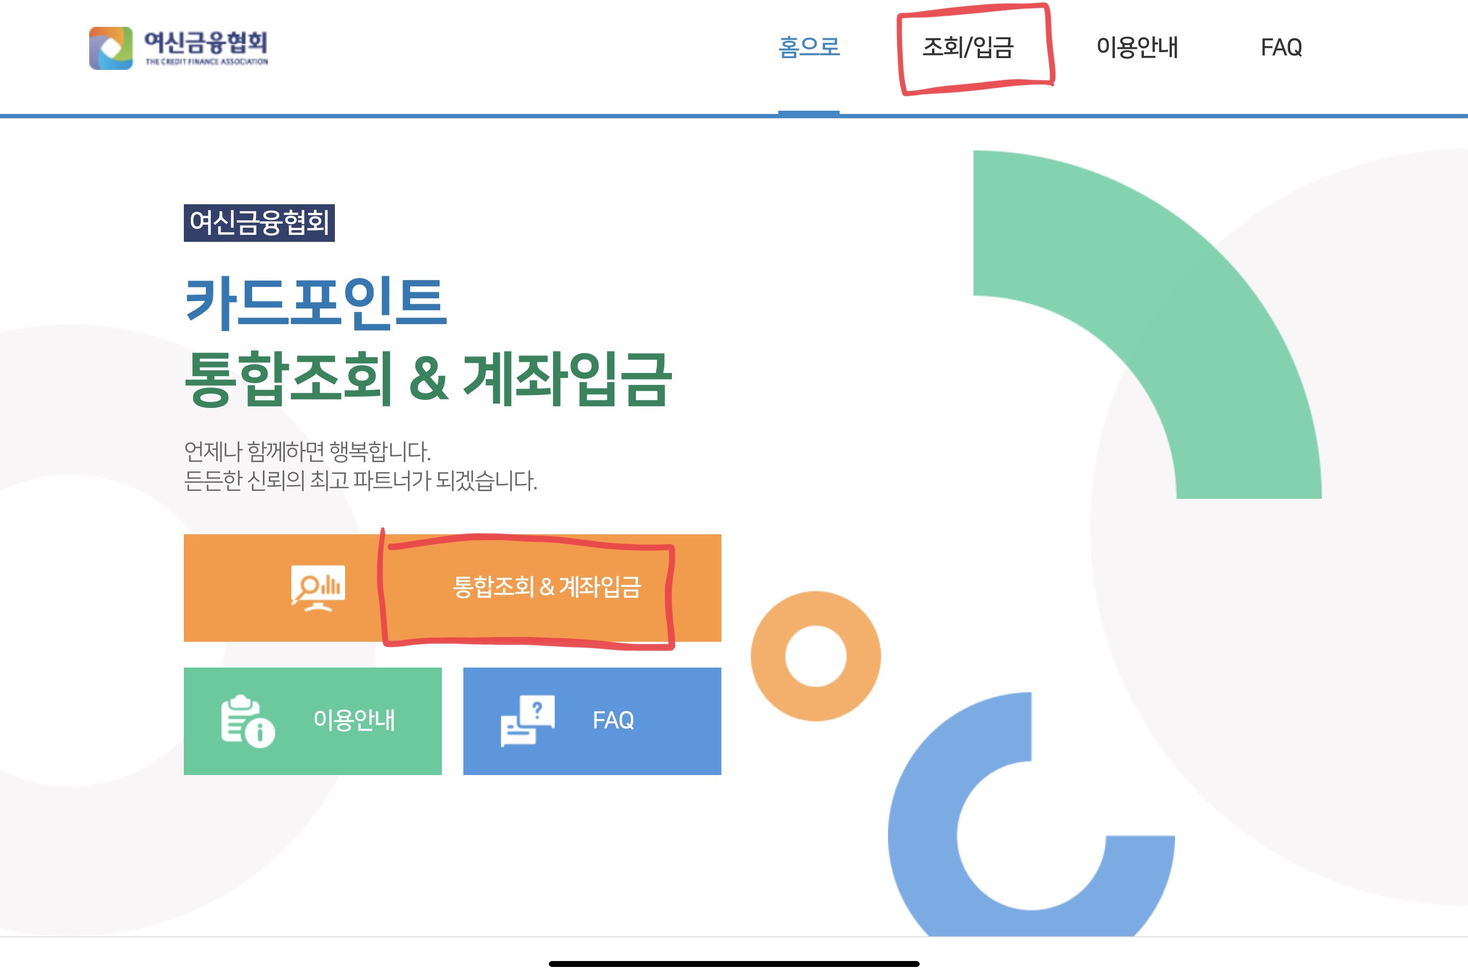
Task: Click the 여신금융협회 logo in the header
Action: [x=178, y=48]
